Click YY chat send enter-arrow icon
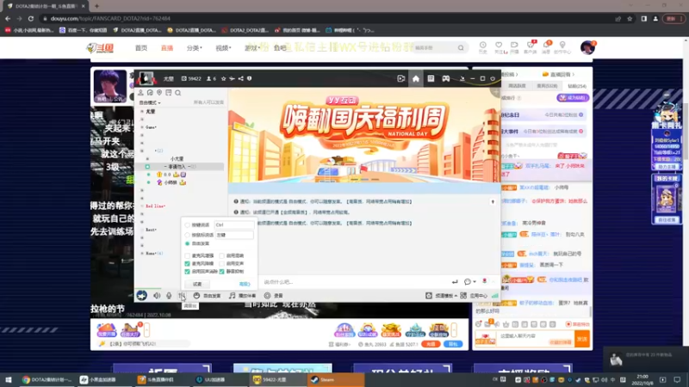This screenshot has height=387, width=689. 455,282
